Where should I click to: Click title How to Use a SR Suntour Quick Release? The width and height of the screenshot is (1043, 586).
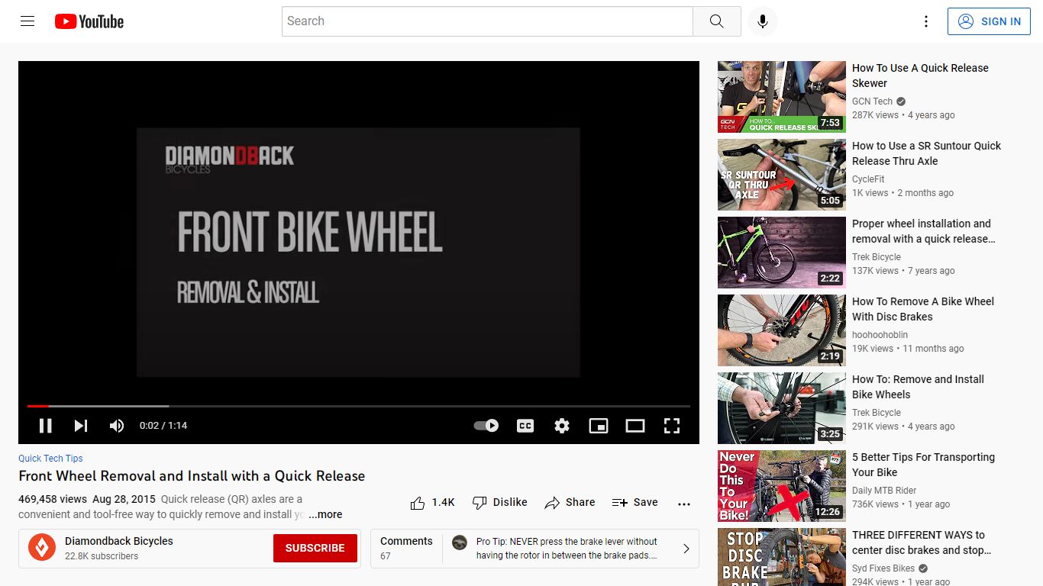[x=926, y=153]
